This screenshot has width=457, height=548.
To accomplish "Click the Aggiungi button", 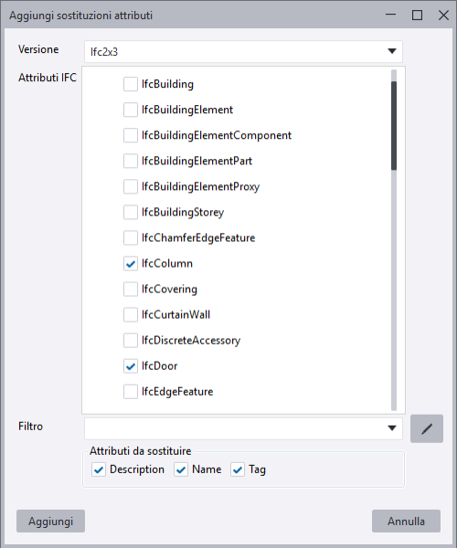I will [50, 522].
